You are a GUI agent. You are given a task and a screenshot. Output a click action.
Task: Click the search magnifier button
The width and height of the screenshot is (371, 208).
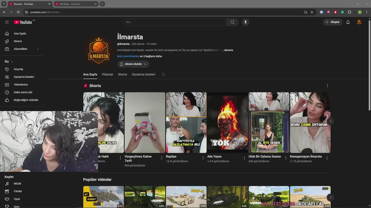[x=232, y=22]
